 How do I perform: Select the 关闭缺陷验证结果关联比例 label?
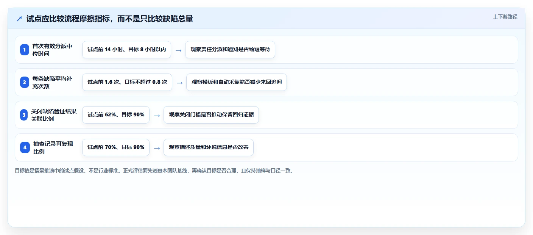coord(54,115)
